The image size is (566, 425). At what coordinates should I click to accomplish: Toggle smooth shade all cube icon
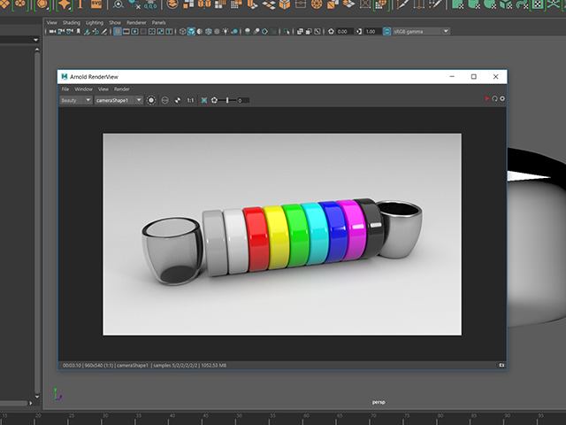[191, 32]
